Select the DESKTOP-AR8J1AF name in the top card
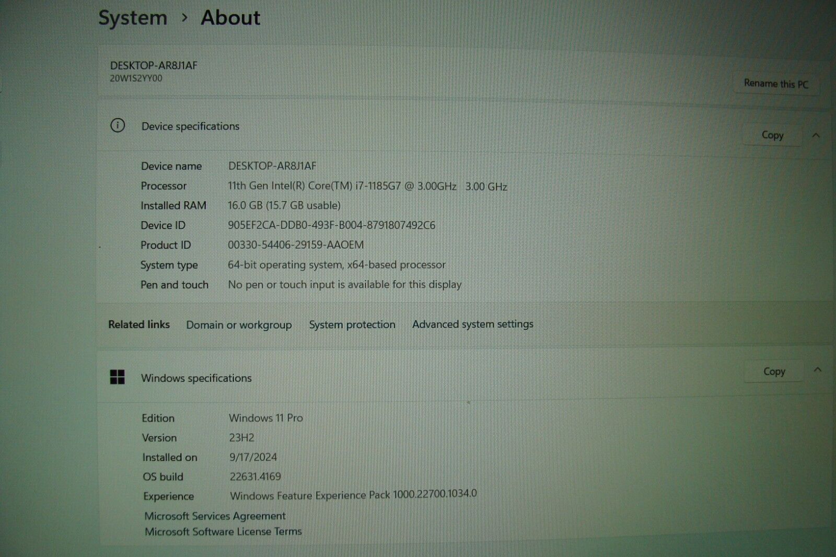Screen dimensions: 836x557 pos(154,66)
